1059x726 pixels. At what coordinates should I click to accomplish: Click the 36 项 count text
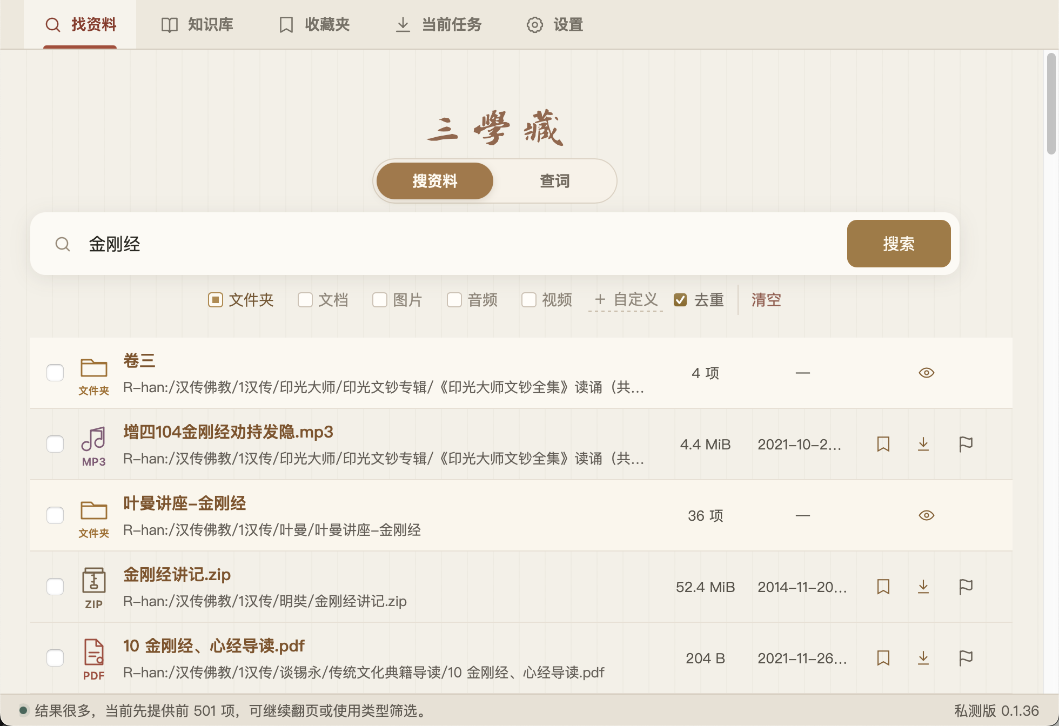[x=706, y=515]
